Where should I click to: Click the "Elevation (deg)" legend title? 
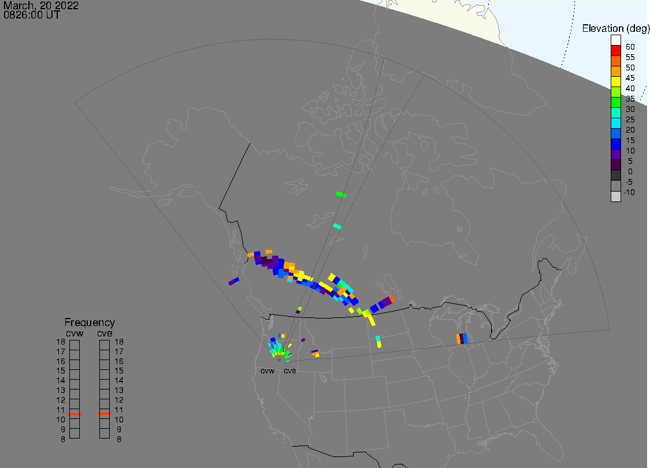pos(615,28)
